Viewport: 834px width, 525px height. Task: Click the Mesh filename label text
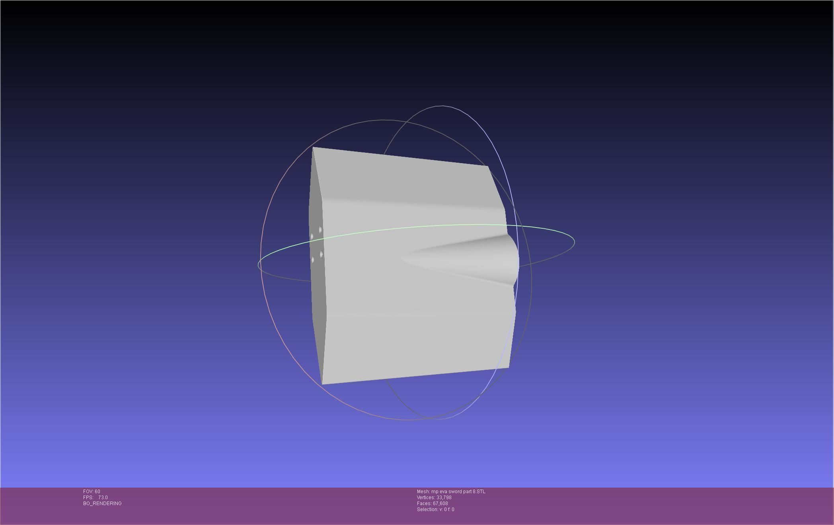[451, 492]
